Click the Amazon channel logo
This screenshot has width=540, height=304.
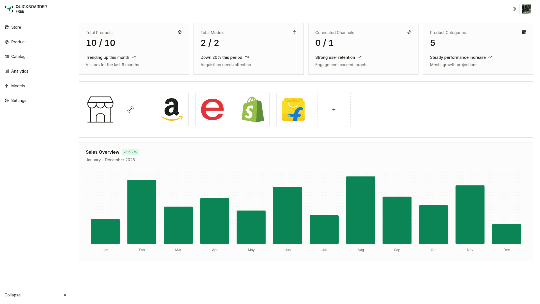(x=172, y=109)
